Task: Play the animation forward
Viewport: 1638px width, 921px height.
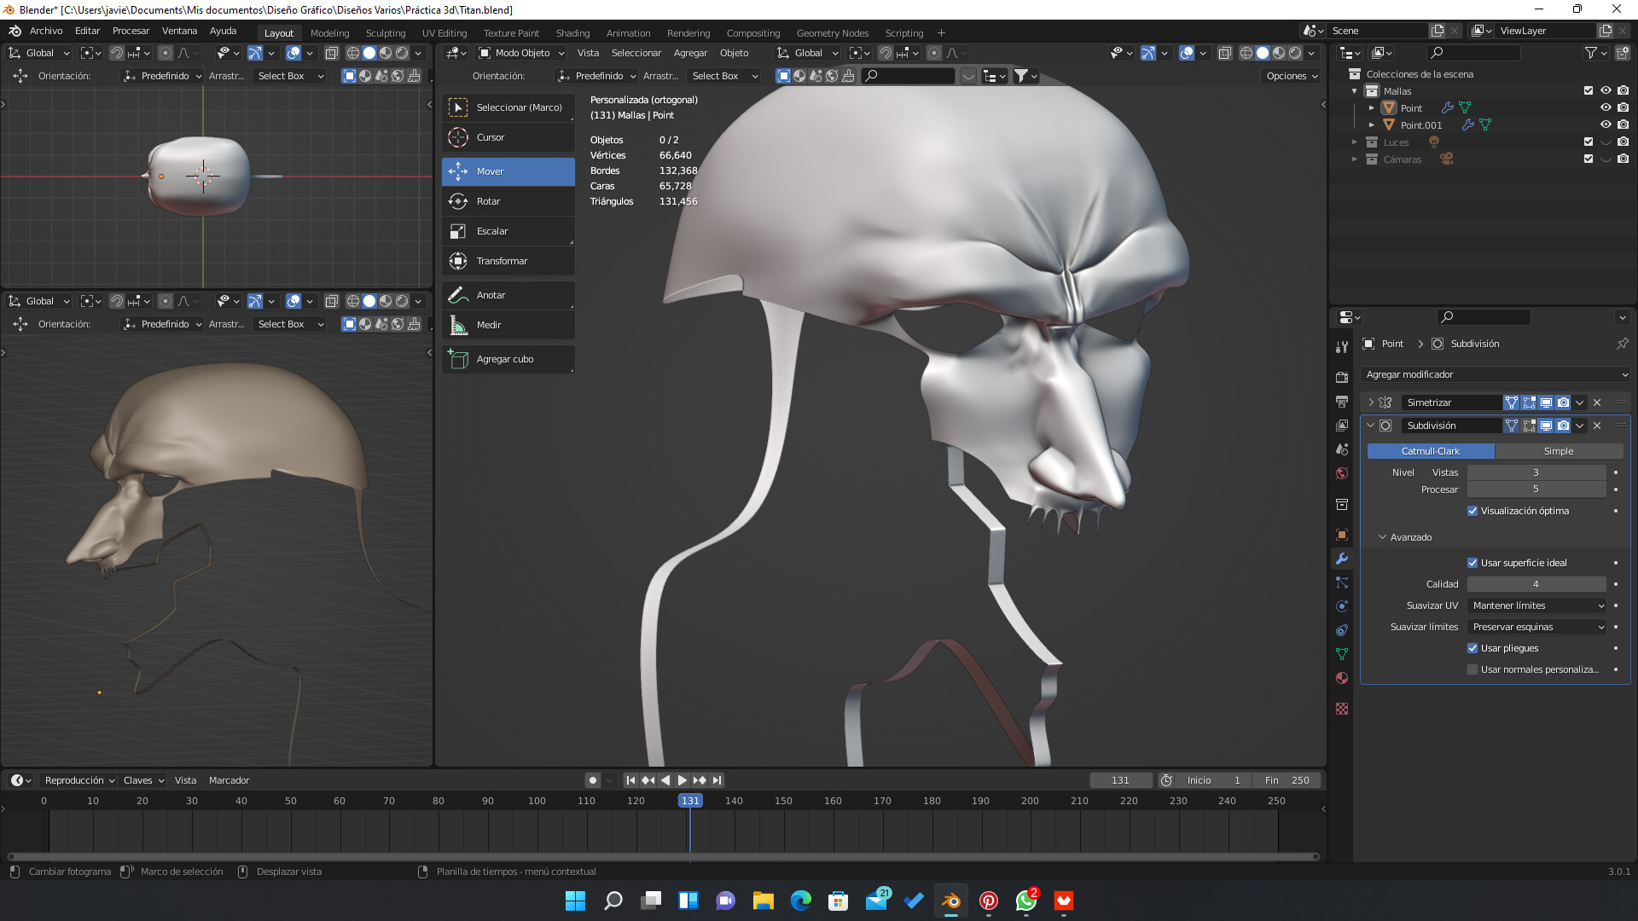Action: (682, 780)
